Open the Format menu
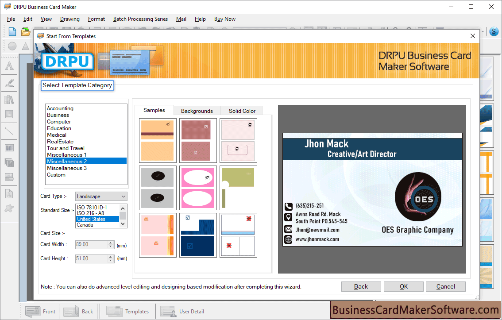 (97, 19)
